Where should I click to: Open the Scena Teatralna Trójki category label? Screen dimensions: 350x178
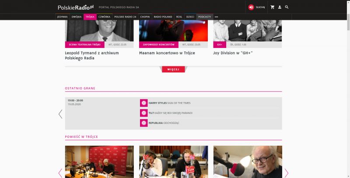84,44
